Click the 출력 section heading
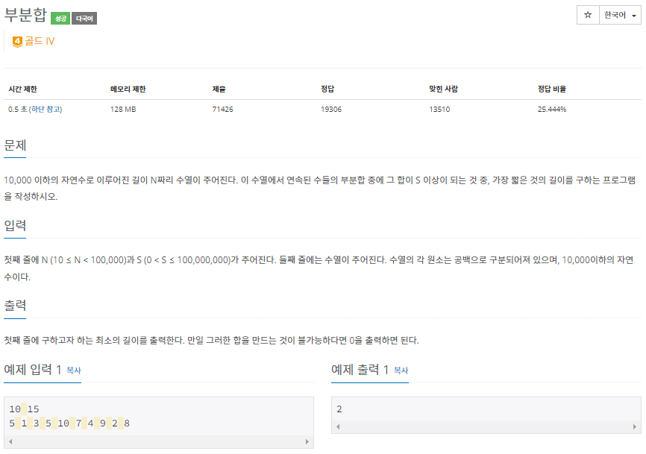Image resolution: width=646 pixels, height=454 pixels. (15, 306)
